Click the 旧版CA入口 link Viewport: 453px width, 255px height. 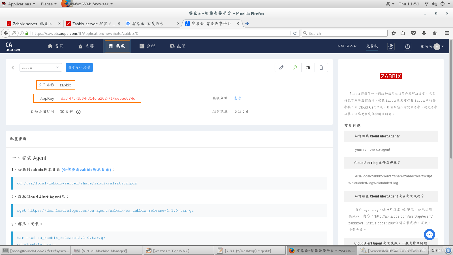[x=347, y=46]
